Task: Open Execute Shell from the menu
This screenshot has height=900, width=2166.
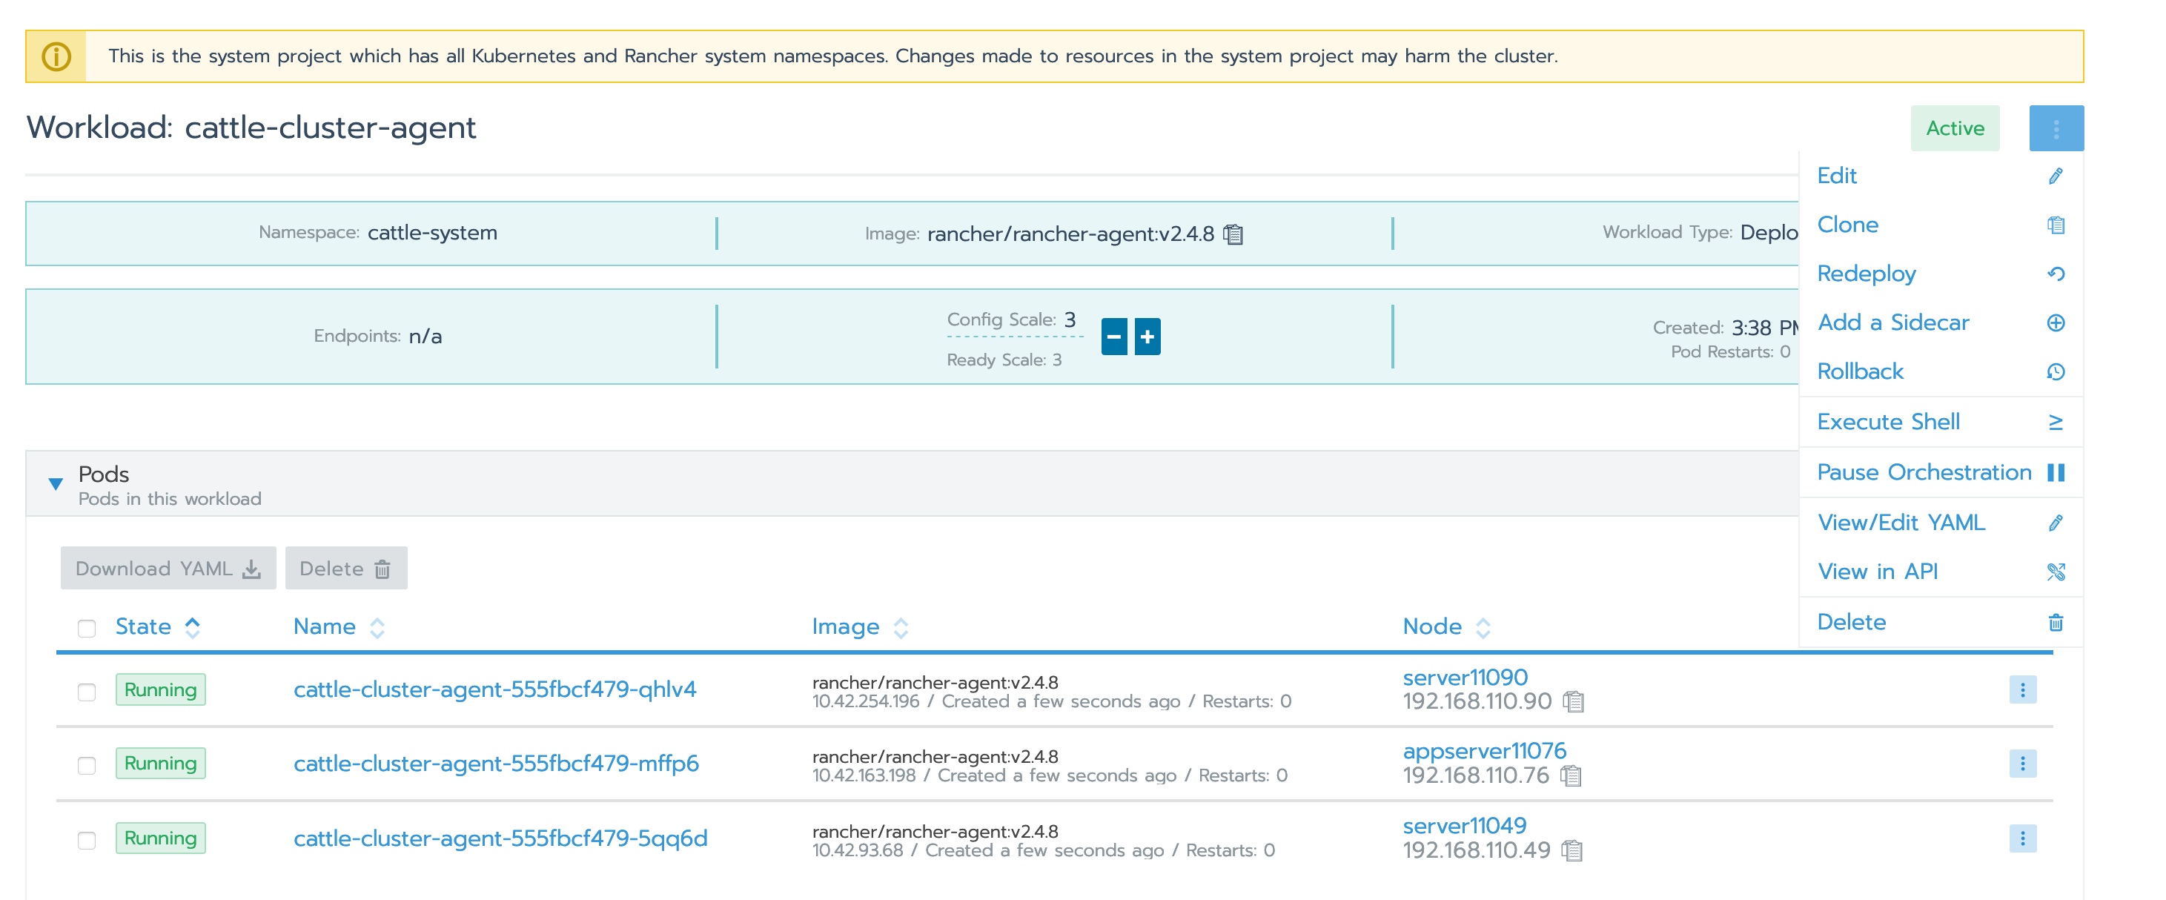Action: 1888,421
